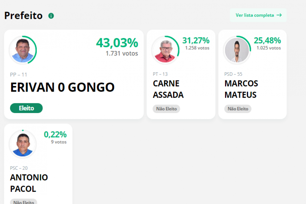The width and height of the screenshot is (306, 204).
Task: Select the ERIVAN O GONGO name
Action: point(62,87)
